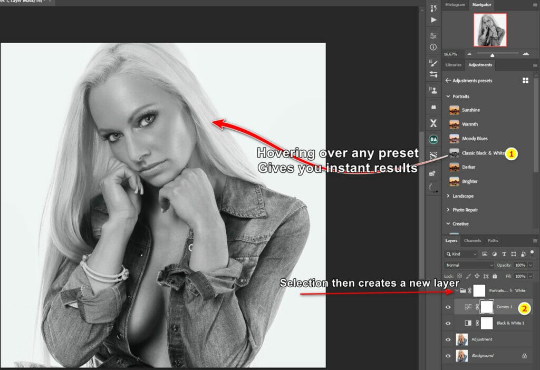Filter layers by pixel layers icon
The width and height of the screenshot is (540, 370).
click(485, 254)
